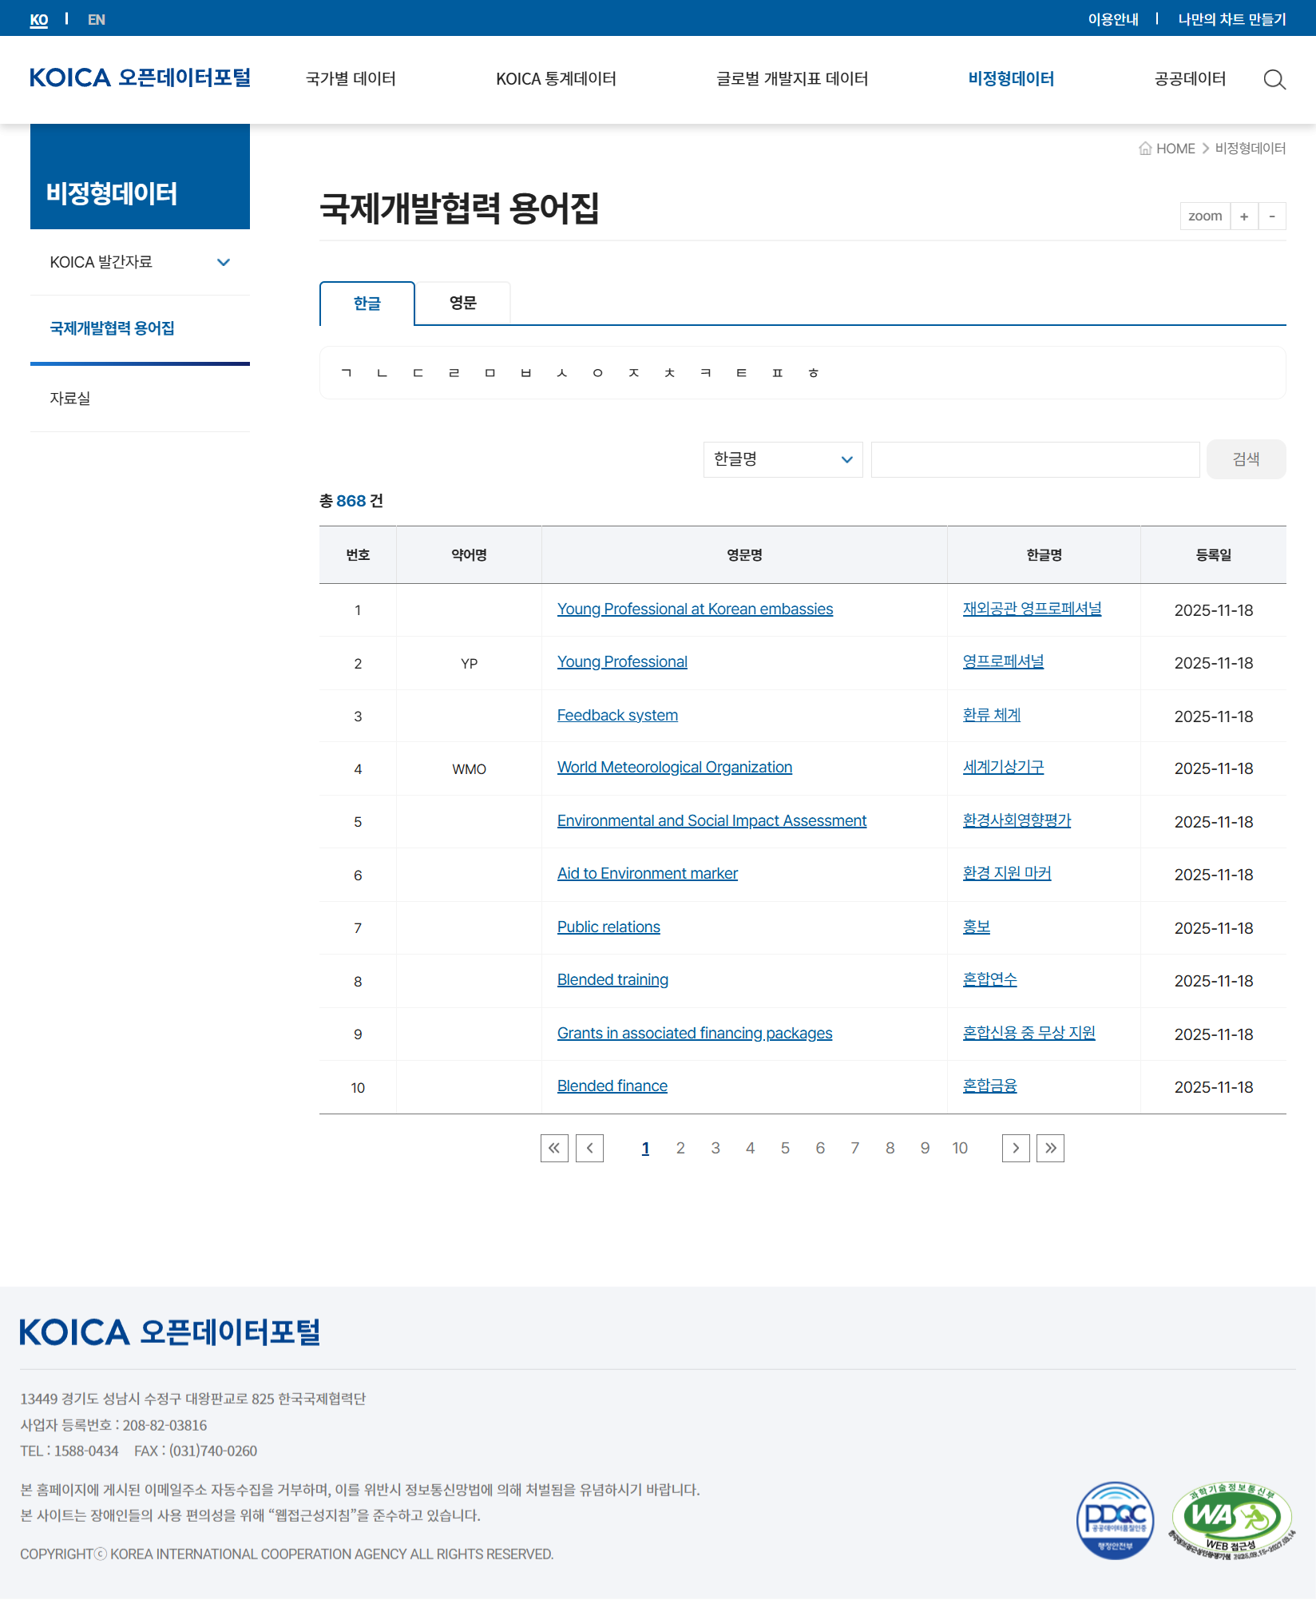Click the HOME breadcrumb icon
This screenshot has width=1316, height=1600.
1145,149
